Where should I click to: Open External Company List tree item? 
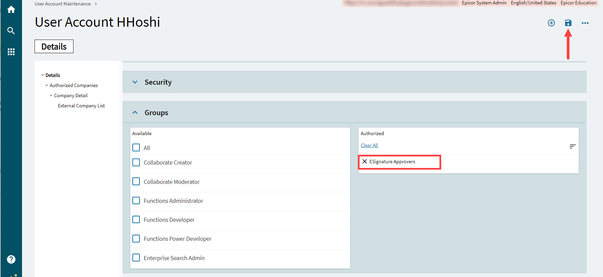pyautogui.click(x=81, y=106)
